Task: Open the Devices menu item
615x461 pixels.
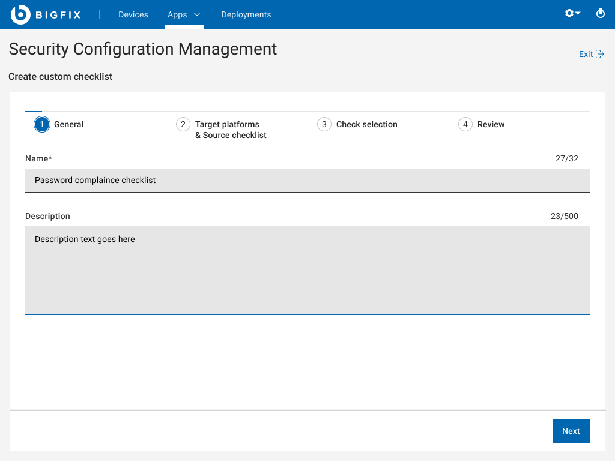Action: (x=133, y=14)
